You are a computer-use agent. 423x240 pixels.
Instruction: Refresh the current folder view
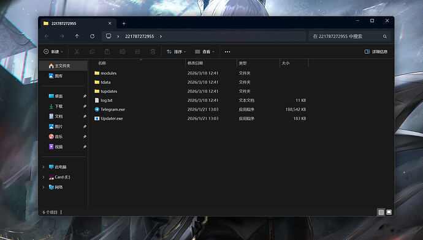point(92,36)
